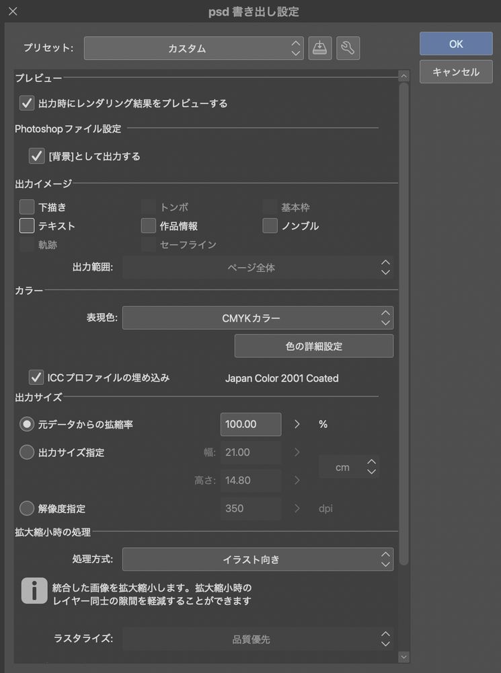Toggle ICCプロファイルの埋め込み checkbox
Image resolution: width=501 pixels, height=673 pixels.
[x=36, y=378]
